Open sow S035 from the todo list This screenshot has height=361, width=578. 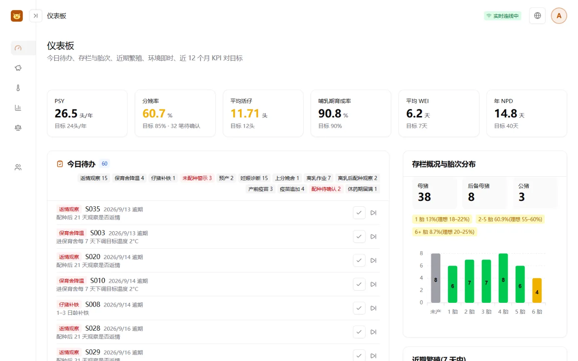pos(92,209)
